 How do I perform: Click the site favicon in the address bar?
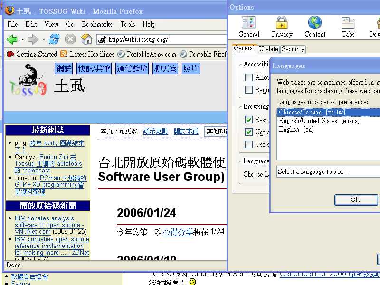tap(102, 39)
